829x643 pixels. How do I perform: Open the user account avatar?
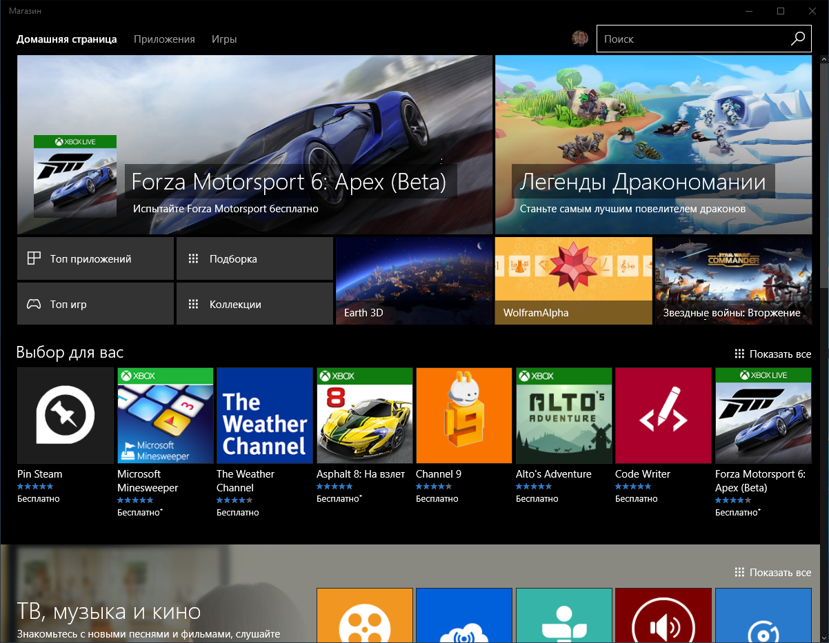[x=580, y=39]
